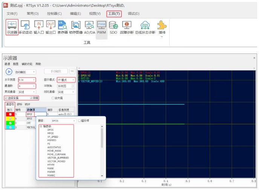Select the 工具(T) ribbon tab
Screen dimensions: 259x190
(x=114, y=14)
